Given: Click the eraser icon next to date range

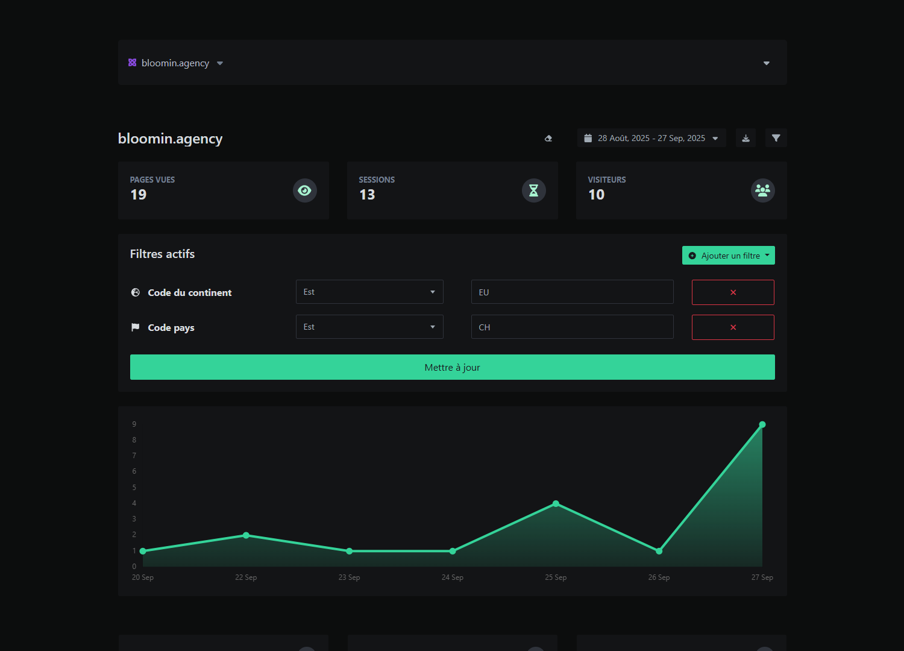Looking at the screenshot, I should [x=548, y=139].
